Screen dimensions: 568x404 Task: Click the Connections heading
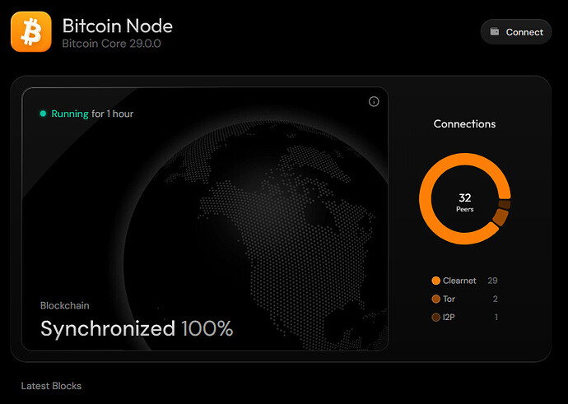coord(465,124)
